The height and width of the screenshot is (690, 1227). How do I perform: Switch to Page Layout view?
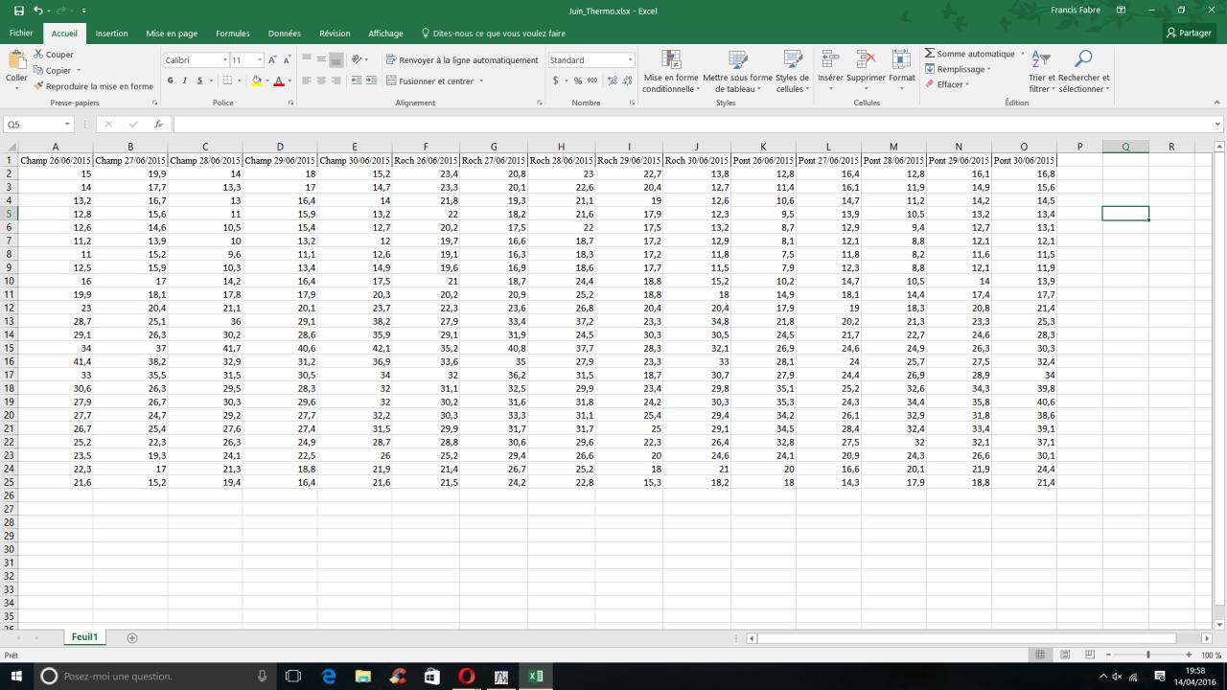[1065, 655]
